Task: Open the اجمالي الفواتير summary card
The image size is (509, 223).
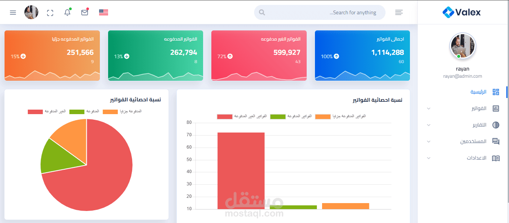Action: [362, 56]
